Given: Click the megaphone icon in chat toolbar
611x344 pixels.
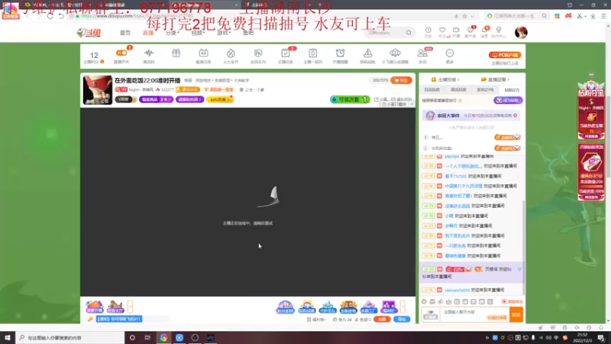Looking at the screenshot, I should click(x=441, y=301).
